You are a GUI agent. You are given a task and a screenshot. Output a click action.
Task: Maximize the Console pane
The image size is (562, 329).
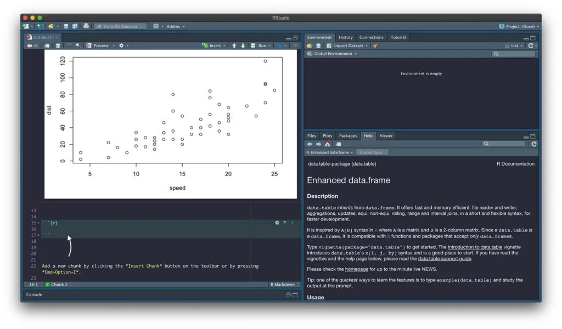295,294
